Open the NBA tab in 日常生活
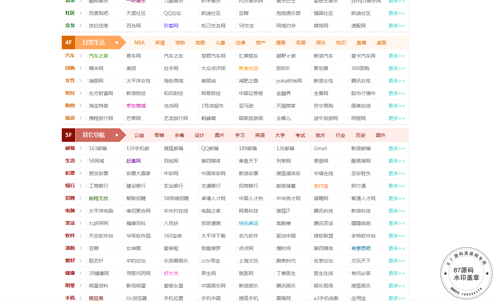The image size is (496, 301). tap(139, 43)
